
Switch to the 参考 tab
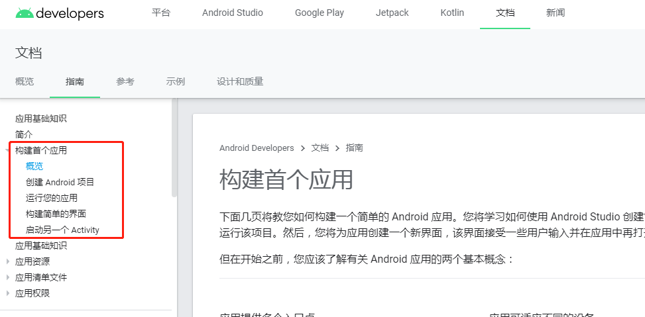(x=125, y=81)
